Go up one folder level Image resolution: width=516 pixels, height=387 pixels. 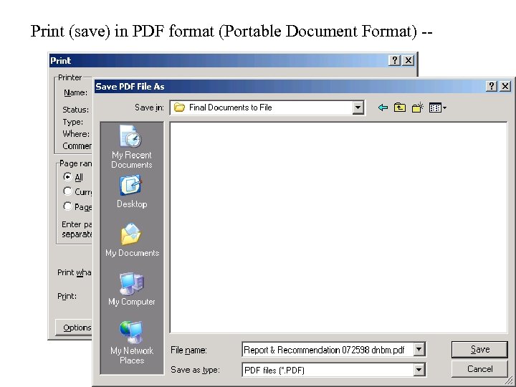[399, 107]
